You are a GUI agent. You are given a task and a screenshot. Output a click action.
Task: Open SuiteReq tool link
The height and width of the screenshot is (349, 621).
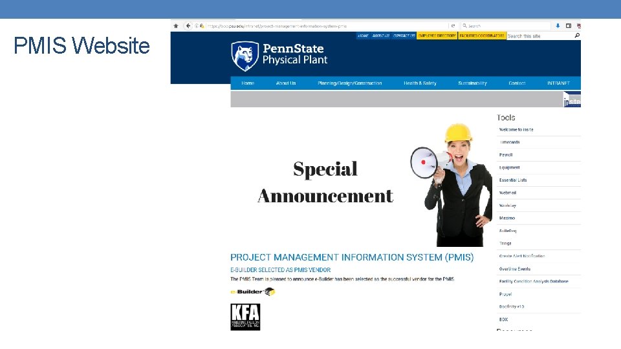(x=508, y=231)
